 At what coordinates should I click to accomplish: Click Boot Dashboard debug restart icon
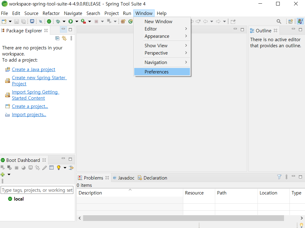9,167
